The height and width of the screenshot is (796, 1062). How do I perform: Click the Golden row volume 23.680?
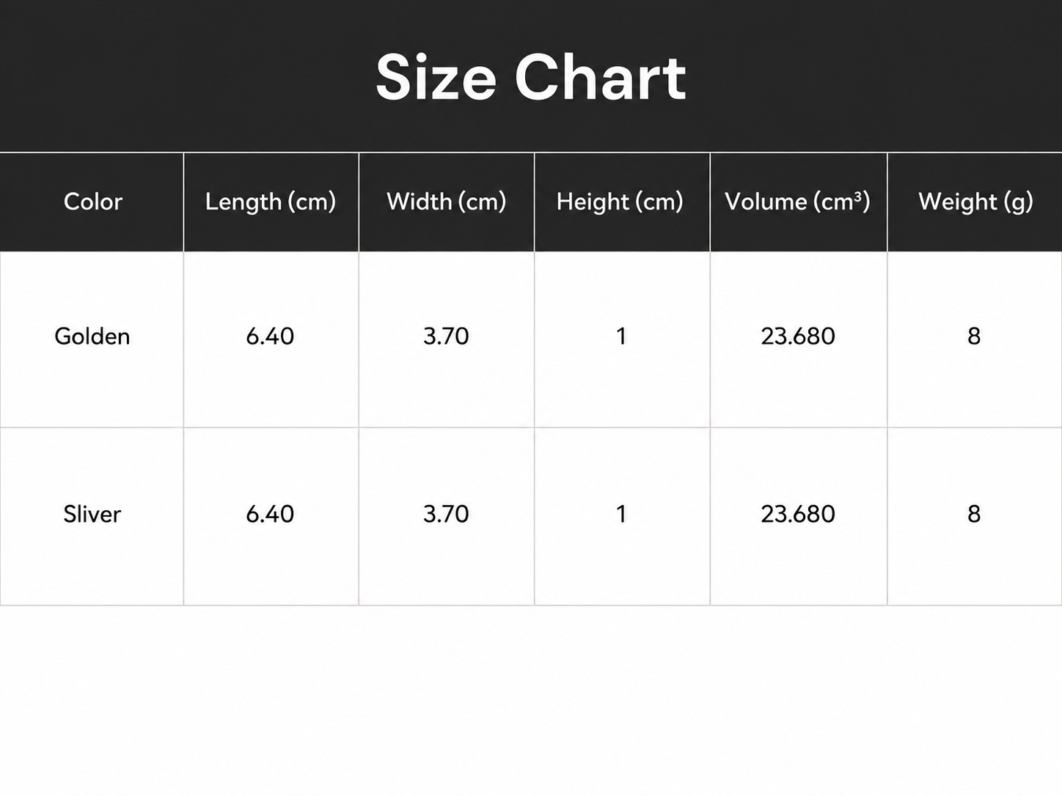click(798, 336)
